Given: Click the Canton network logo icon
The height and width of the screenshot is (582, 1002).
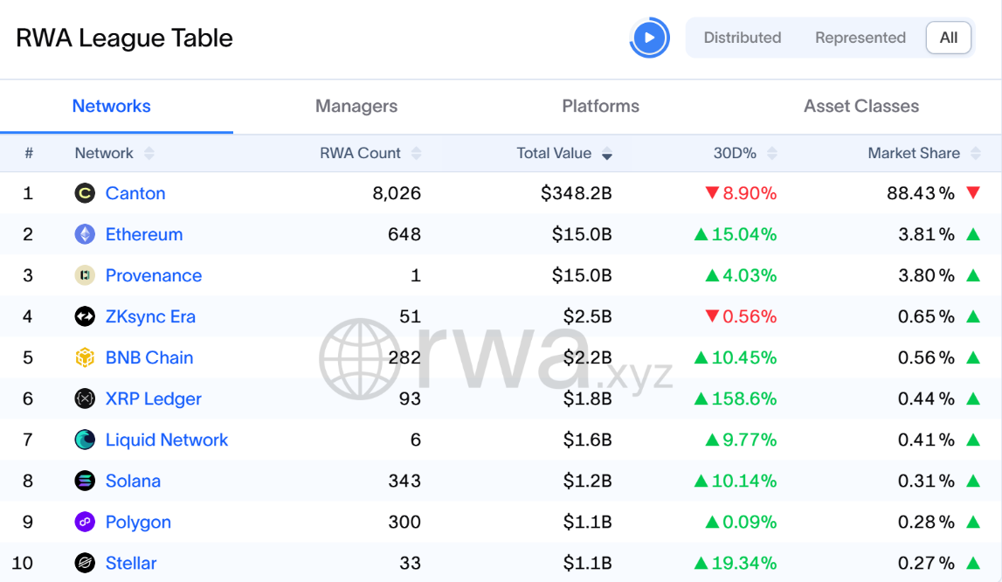Looking at the screenshot, I should tap(85, 193).
